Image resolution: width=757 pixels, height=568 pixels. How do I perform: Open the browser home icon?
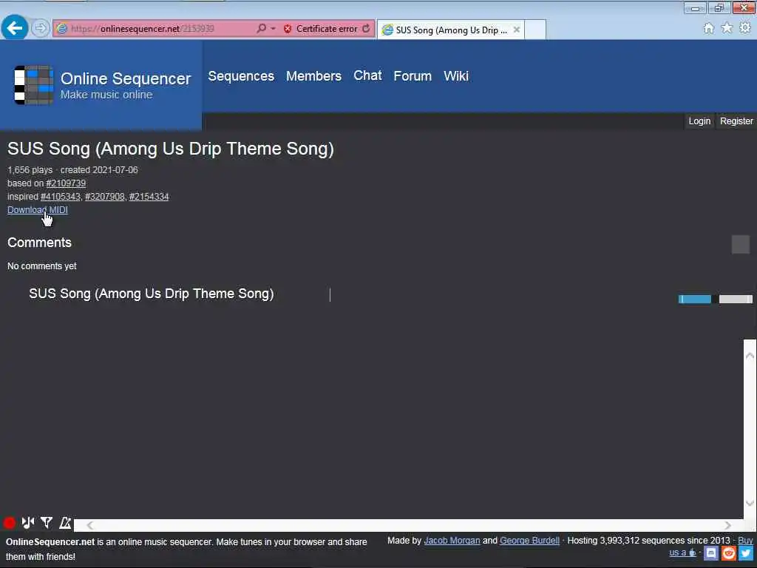point(708,29)
